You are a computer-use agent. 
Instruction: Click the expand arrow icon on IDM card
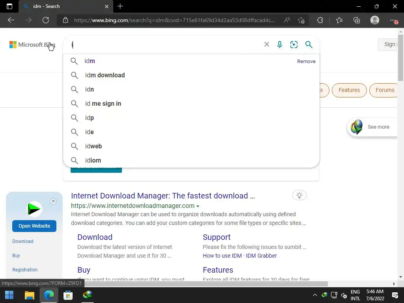[x=53, y=201]
